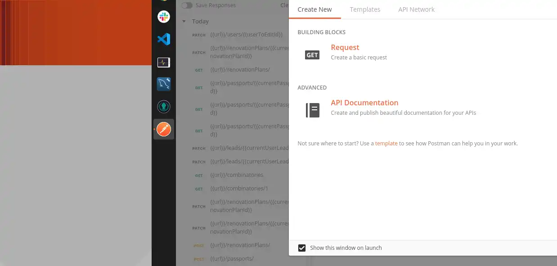This screenshot has height=266, width=557.
Task: Create a basic Request
Action: (x=345, y=47)
